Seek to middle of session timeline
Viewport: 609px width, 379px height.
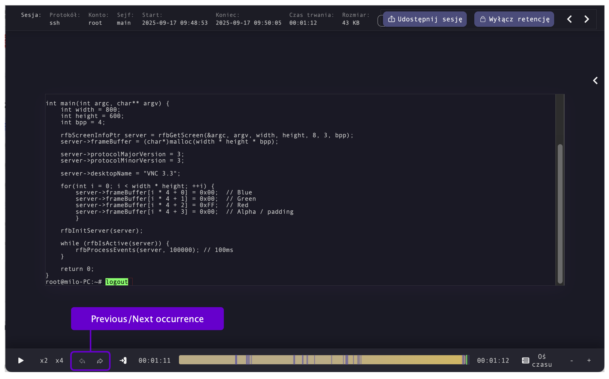(x=324, y=360)
